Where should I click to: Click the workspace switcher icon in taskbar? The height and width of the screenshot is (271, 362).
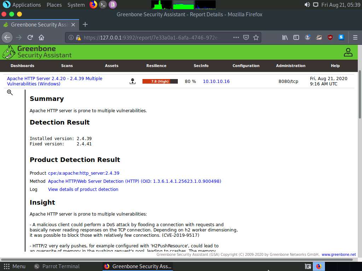coord(308,266)
